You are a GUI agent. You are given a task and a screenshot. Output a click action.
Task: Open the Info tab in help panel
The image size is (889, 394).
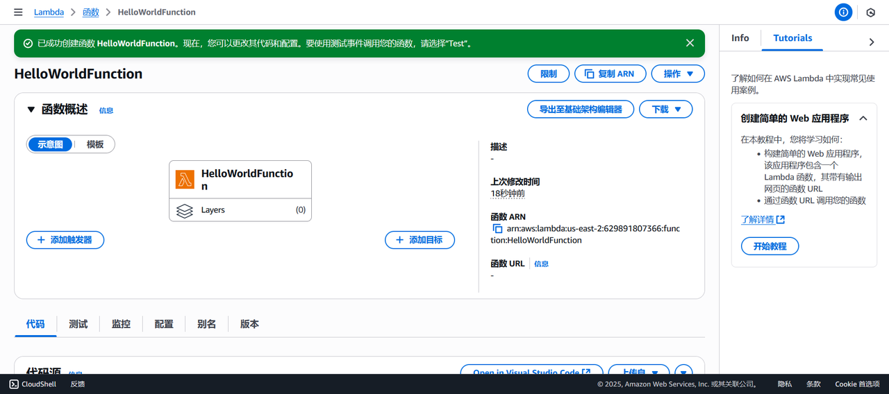pos(740,38)
